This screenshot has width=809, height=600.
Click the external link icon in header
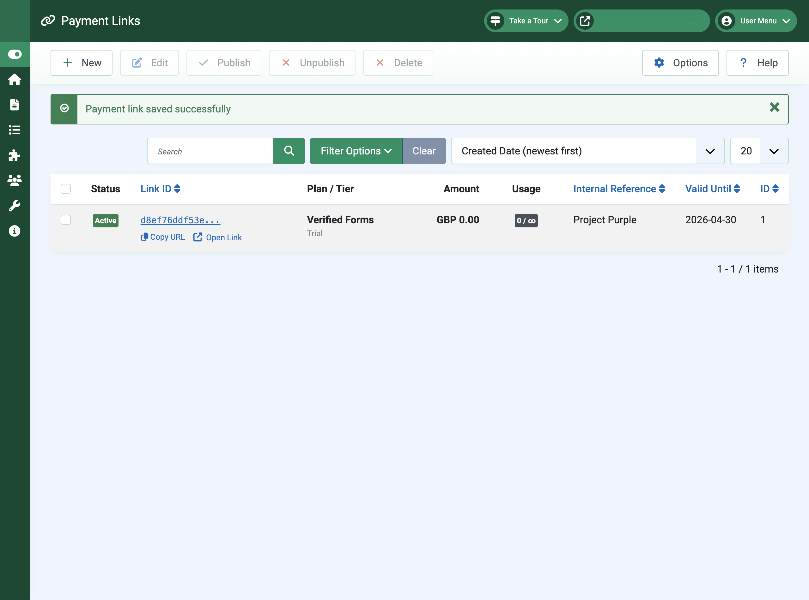pyautogui.click(x=586, y=21)
